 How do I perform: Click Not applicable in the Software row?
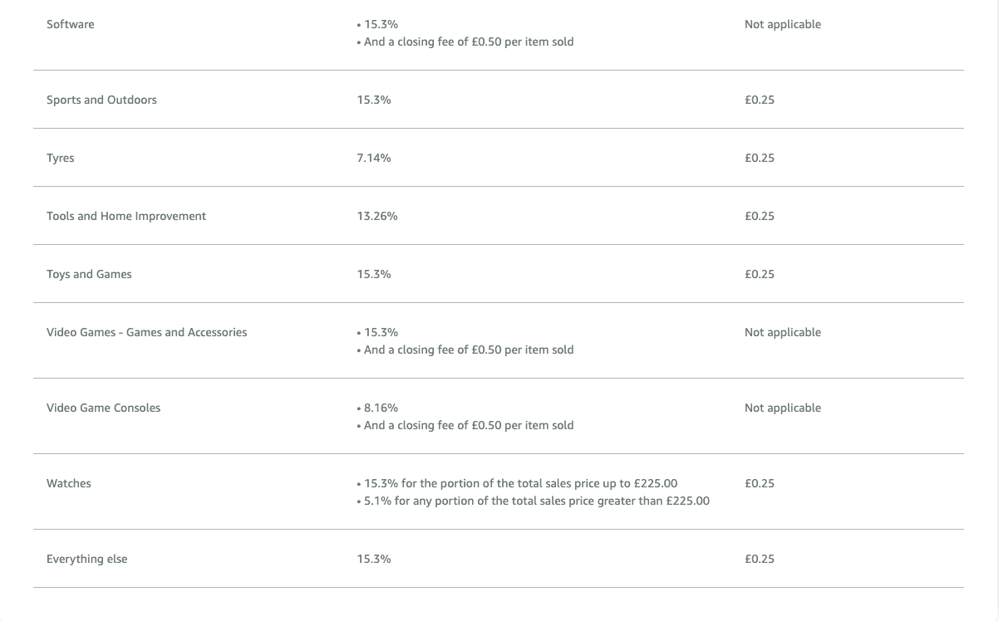click(x=783, y=24)
